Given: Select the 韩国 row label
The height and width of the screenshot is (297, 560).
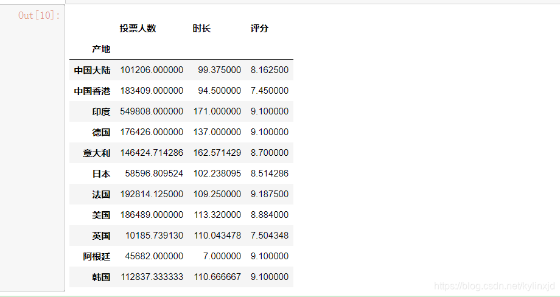Looking at the screenshot, I should pyautogui.click(x=101, y=277).
